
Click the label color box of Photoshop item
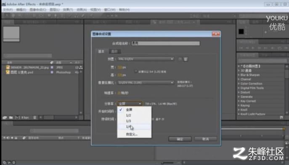(x=52, y=72)
